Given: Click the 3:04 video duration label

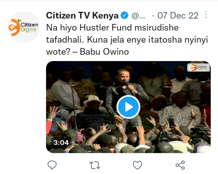Looking at the screenshot, I should [61, 142].
